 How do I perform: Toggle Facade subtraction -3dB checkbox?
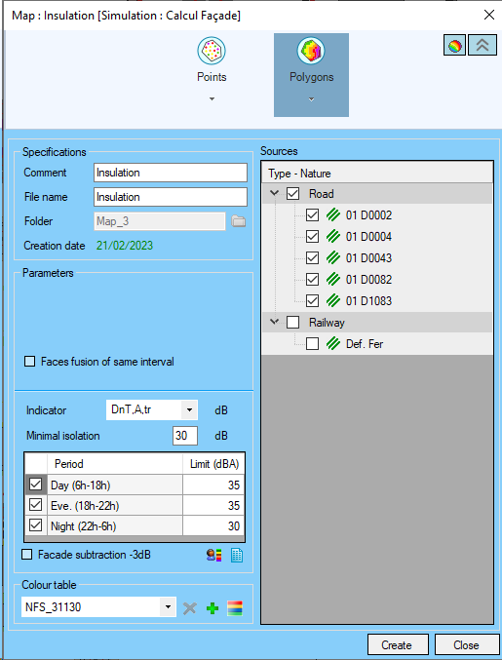coord(27,555)
